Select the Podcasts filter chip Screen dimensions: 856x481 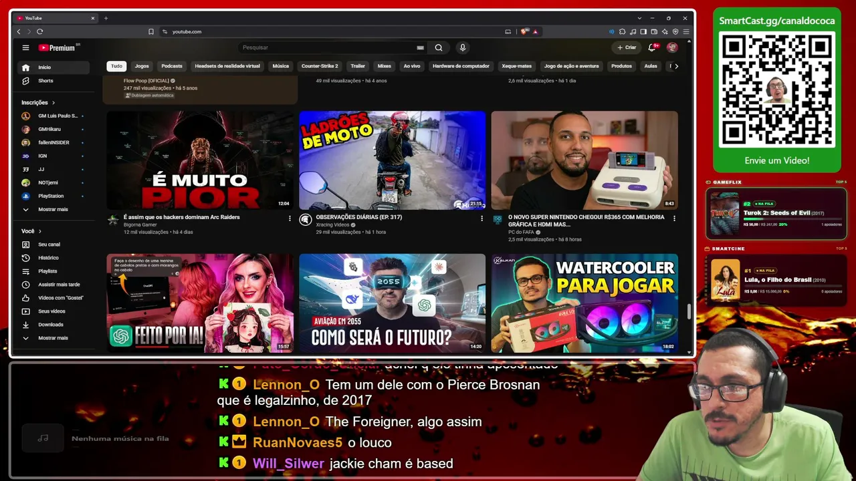172,66
